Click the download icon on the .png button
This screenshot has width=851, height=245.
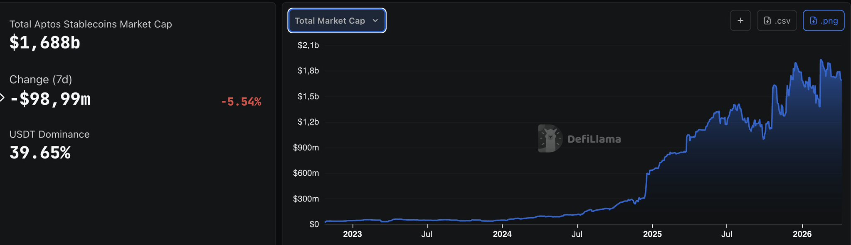pos(814,21)
